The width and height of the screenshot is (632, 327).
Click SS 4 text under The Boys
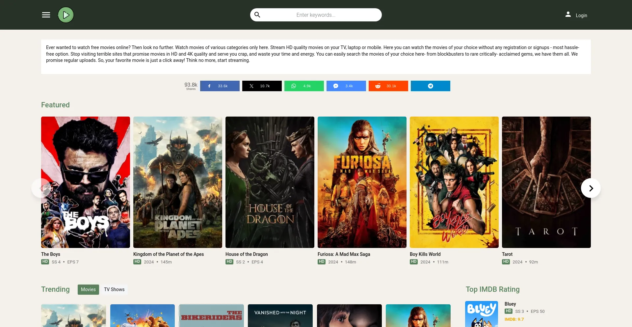click(x=56, y=262)
